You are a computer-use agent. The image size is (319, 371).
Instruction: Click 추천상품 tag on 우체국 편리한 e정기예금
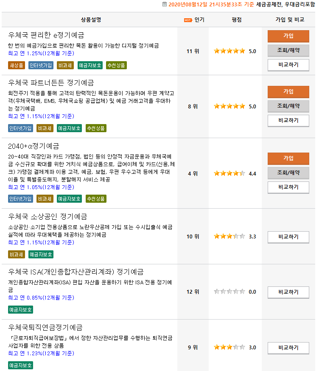(116, 65)
